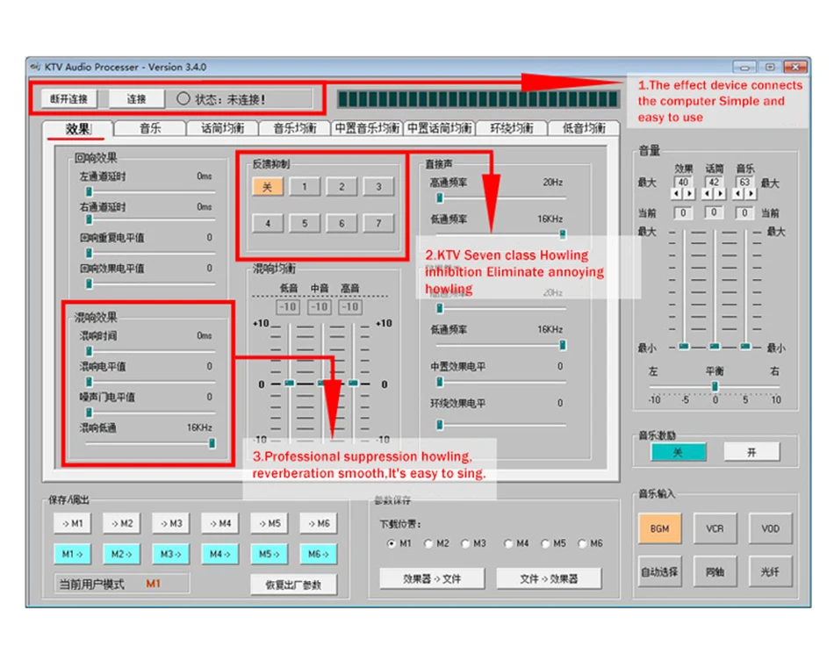834x646 pixels.
Task: Click the 高音 vertical EQ slider handle
Action: [353, 383]
